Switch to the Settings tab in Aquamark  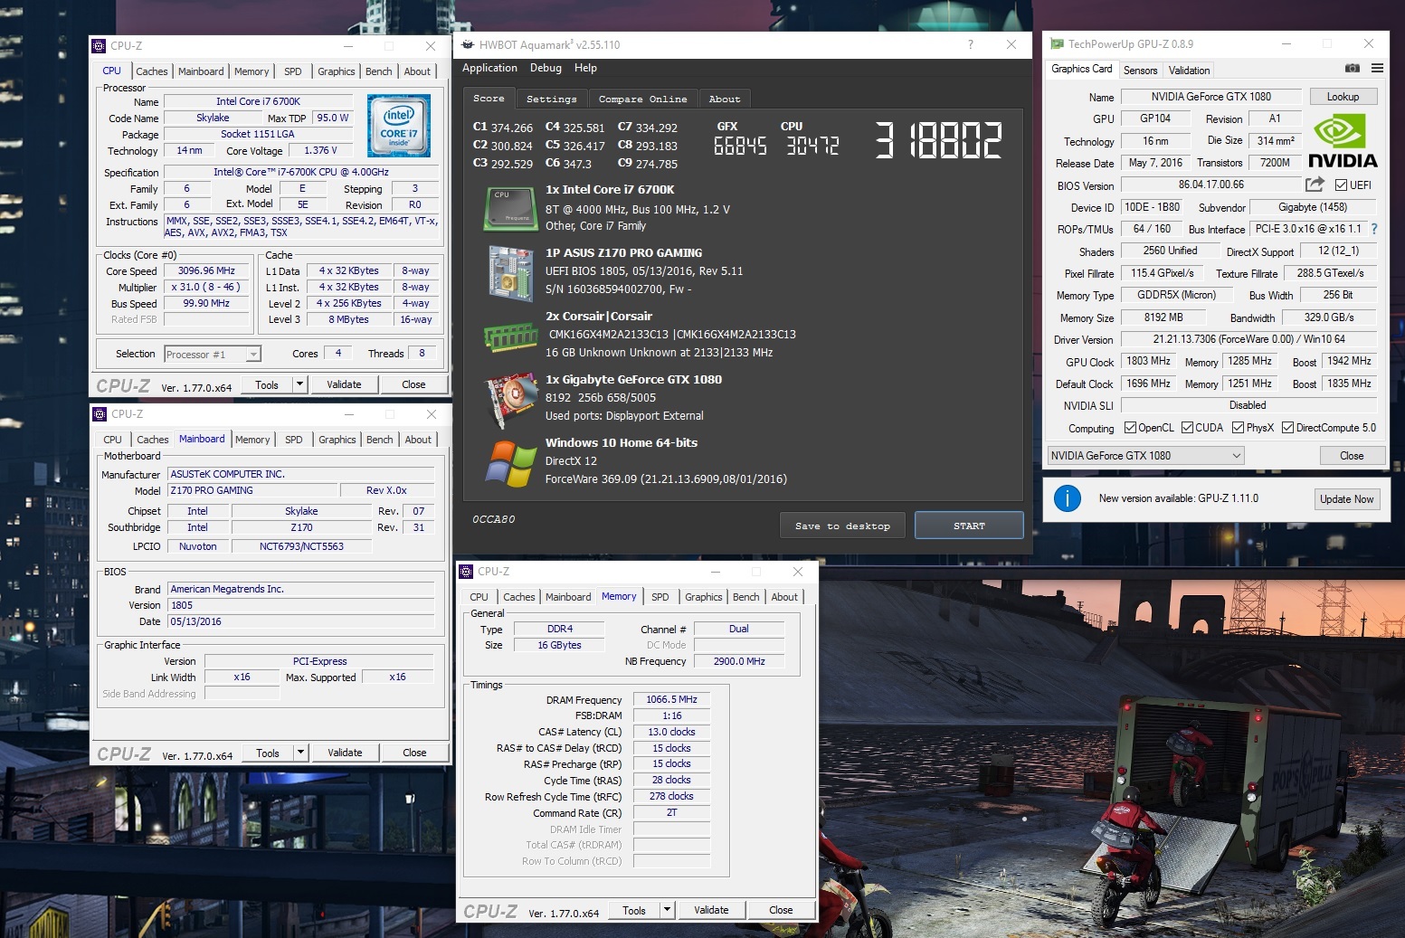[551, 99]
